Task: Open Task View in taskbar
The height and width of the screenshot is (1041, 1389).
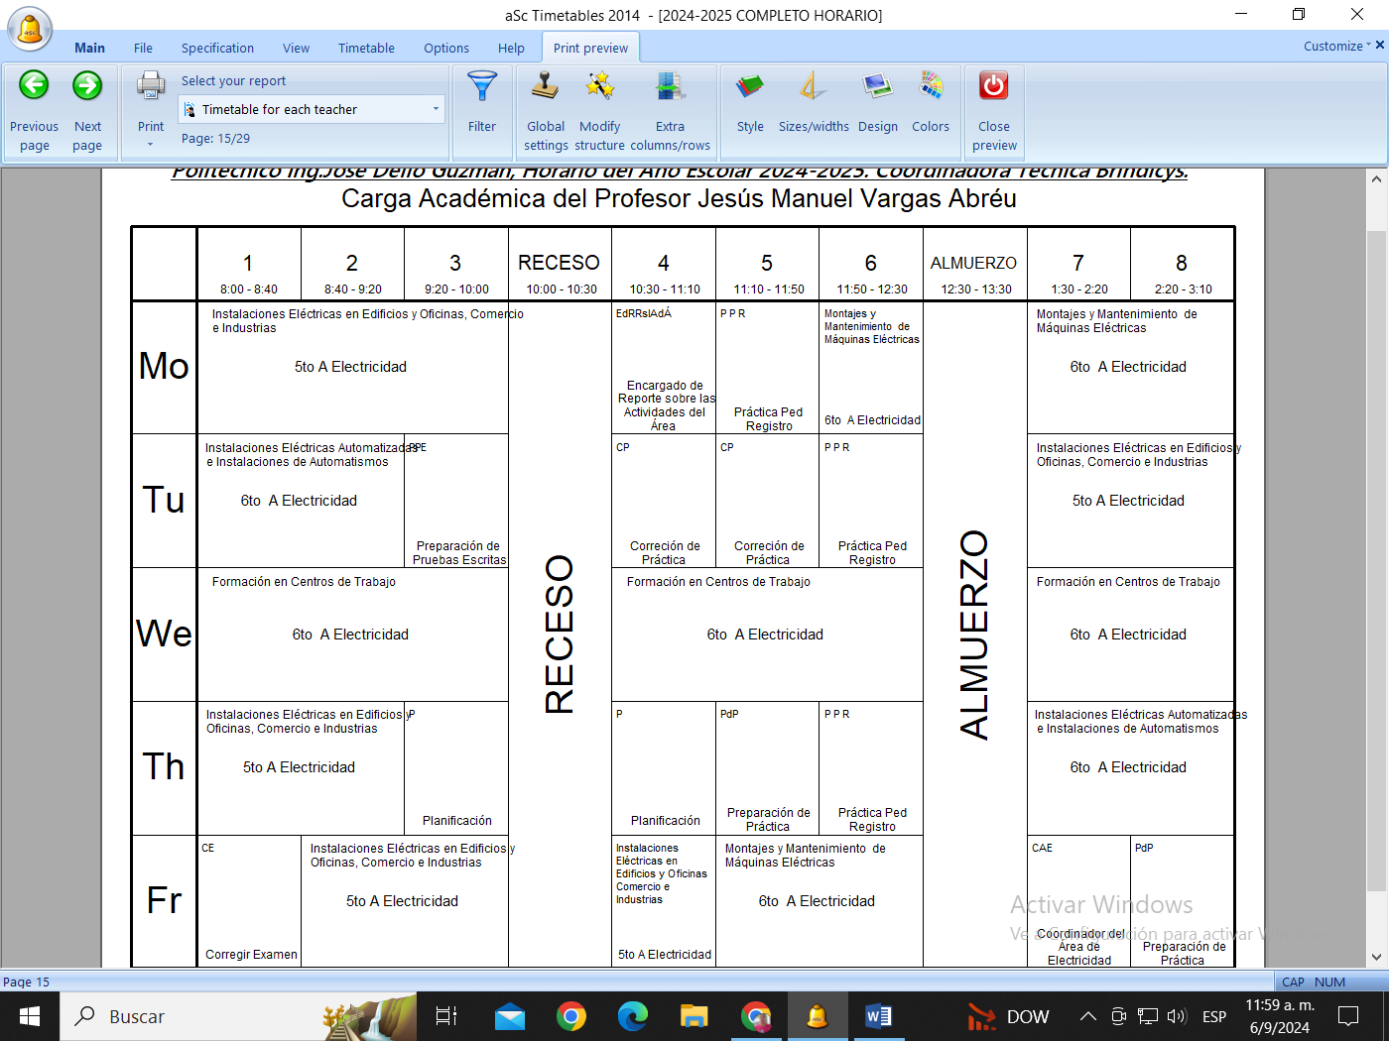Action: tap(446, 1016)
